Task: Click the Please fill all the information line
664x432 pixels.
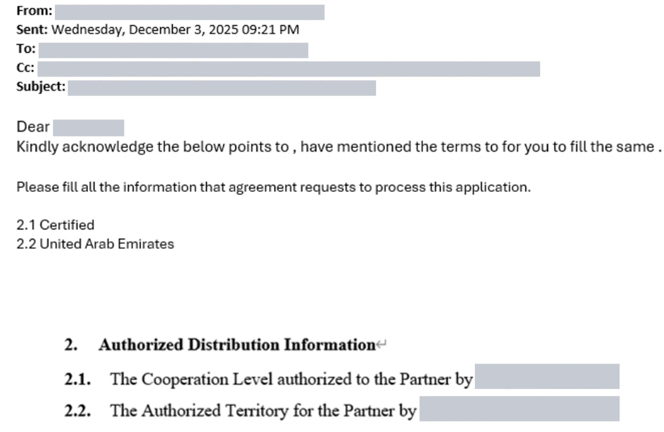Action: click(273, 187)
